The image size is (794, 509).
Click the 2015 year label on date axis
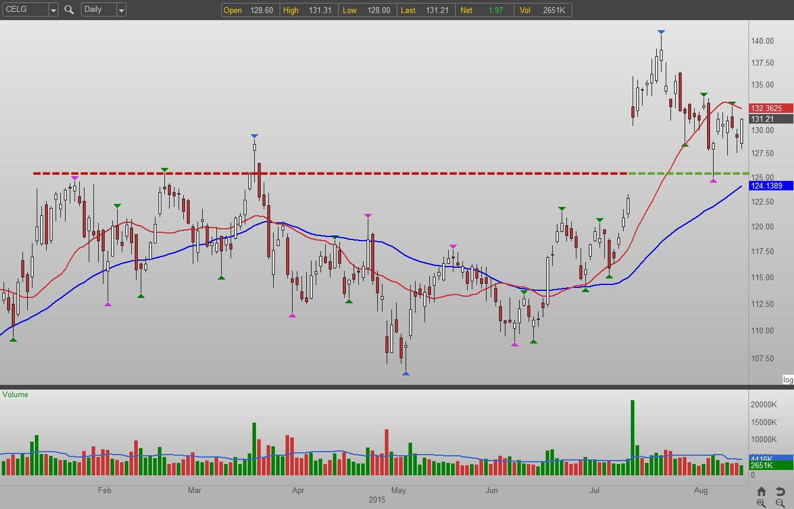[377, 500]
